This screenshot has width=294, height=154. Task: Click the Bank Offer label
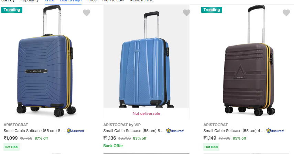113,146
